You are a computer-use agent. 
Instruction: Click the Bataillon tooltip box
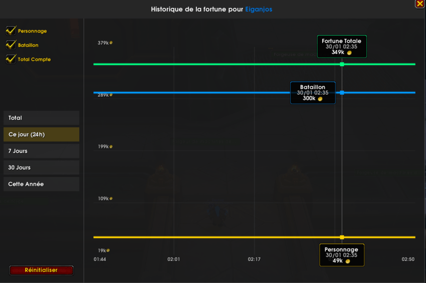pyautogui.click(x=313, y=93)
